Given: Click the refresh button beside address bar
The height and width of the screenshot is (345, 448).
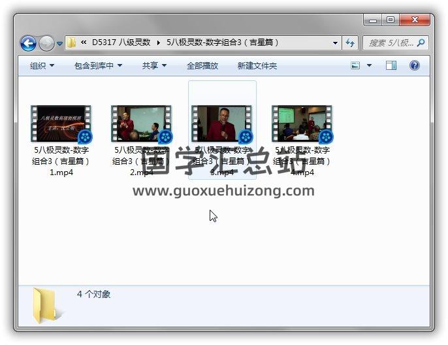Looking at the screenshot, I should point(350,43).
